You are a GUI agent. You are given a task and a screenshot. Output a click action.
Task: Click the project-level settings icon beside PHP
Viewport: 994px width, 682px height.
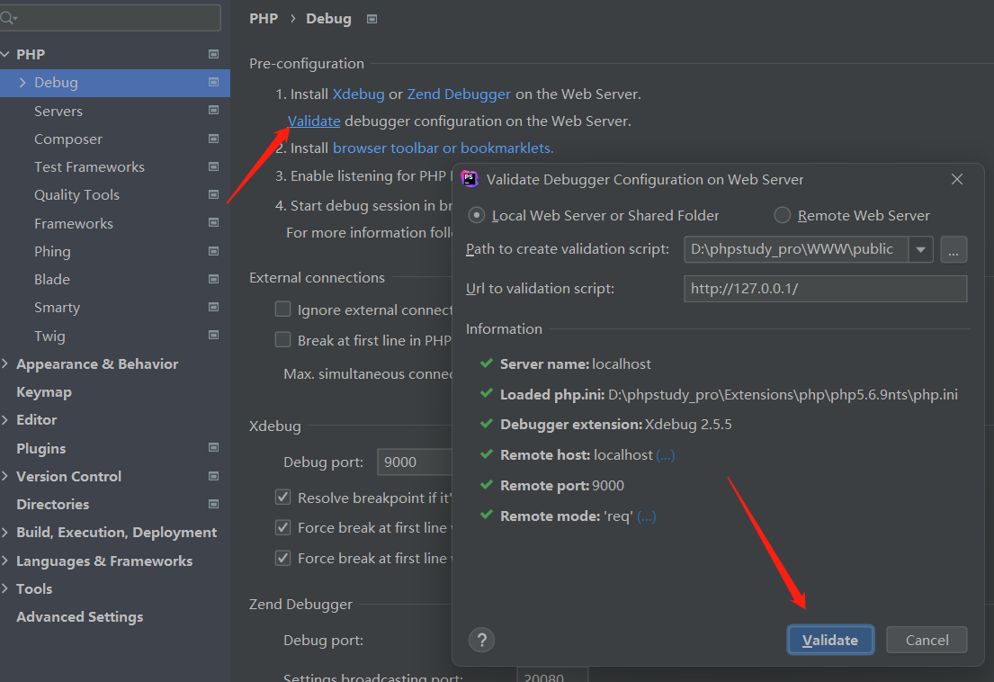point(213,55)
